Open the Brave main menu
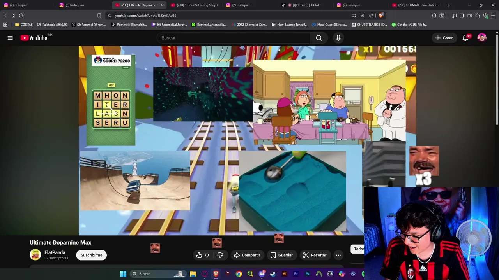The height and width of the screenshot is (280, 499). [x=493, y=16]
